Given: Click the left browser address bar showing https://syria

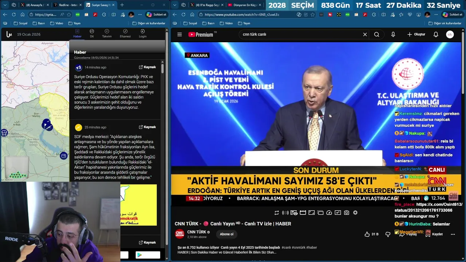Looking at the screenshot, I should tap(46, 15).
